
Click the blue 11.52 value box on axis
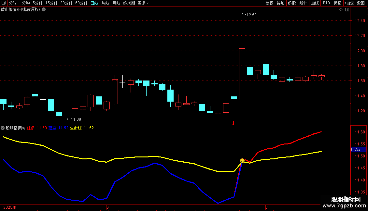click(358, 149)
